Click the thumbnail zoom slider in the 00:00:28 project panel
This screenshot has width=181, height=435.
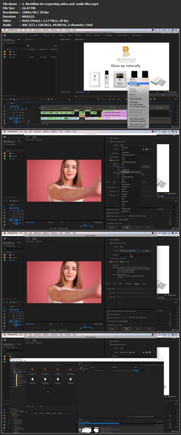coord(21,99)
